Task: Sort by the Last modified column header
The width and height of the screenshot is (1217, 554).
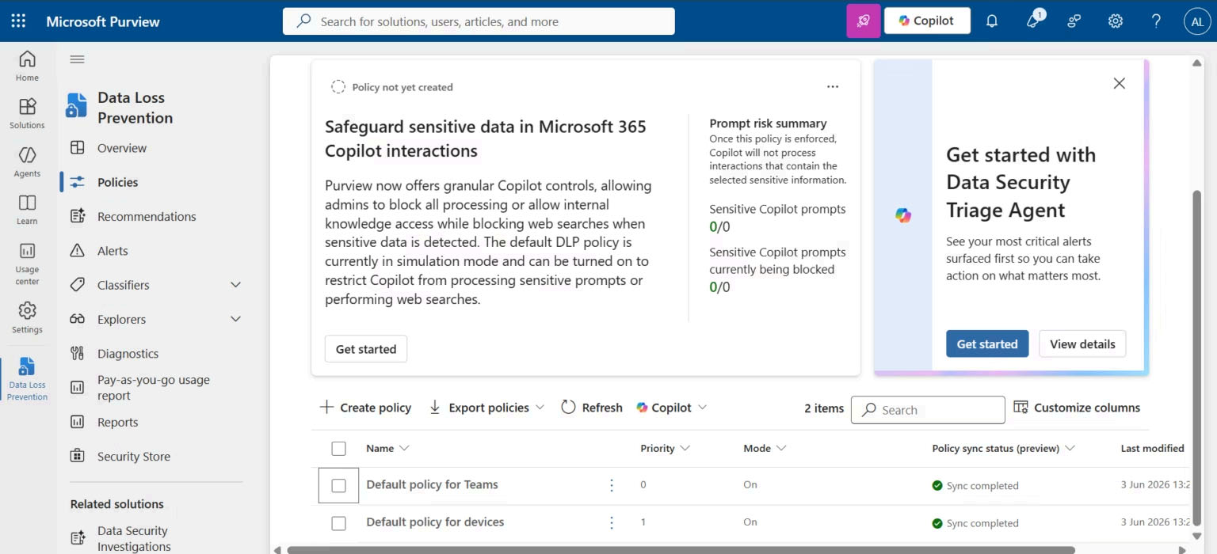Action: point(1152,448)
